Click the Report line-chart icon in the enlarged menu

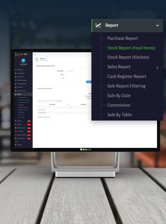click(x=98, y=25)
